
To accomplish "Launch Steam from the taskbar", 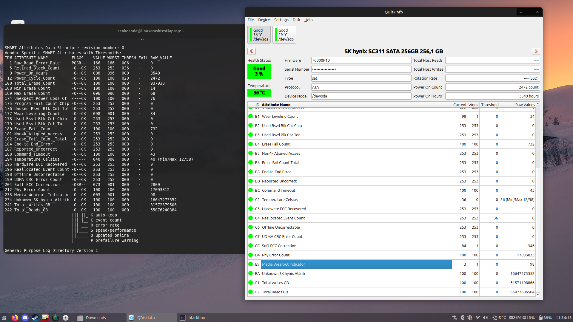I will (x=35, y=318).
